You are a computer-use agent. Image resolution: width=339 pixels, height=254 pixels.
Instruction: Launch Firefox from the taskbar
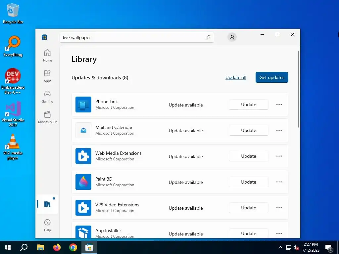[x=57, y=247]
